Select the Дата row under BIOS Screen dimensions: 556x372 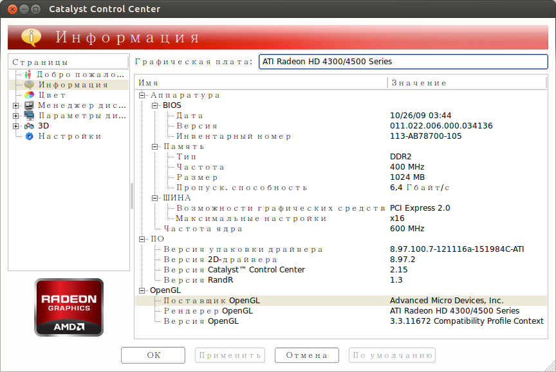coord(341,116)
